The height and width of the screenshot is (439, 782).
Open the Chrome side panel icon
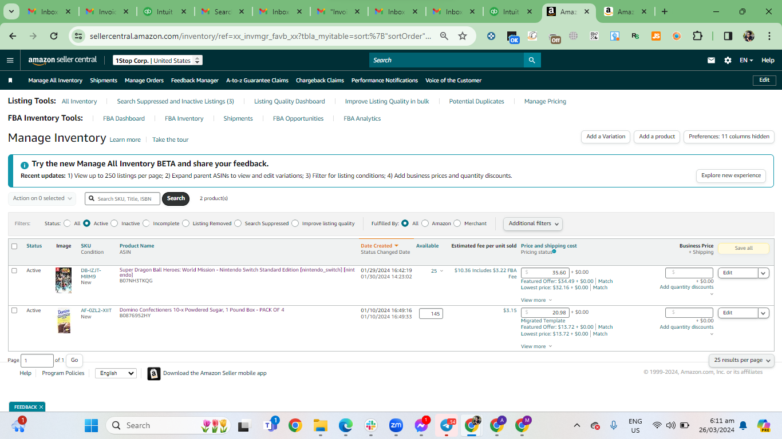coord(728,36)
